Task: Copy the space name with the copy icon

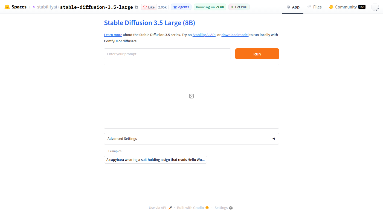Action: [136, 7]
